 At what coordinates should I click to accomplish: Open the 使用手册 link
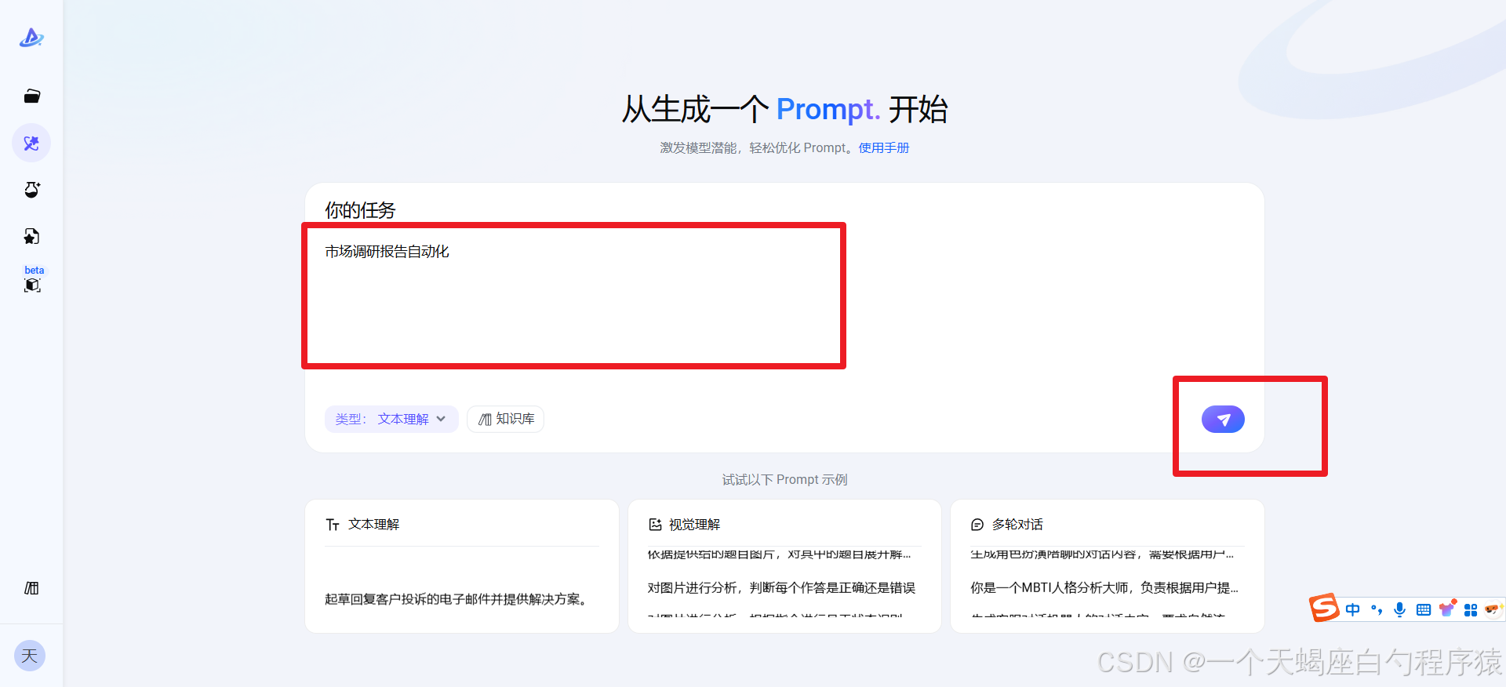click(x=884, y=147)
